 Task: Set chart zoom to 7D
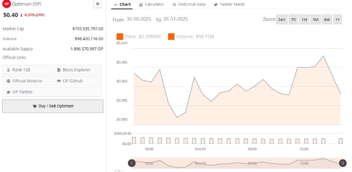293,20
